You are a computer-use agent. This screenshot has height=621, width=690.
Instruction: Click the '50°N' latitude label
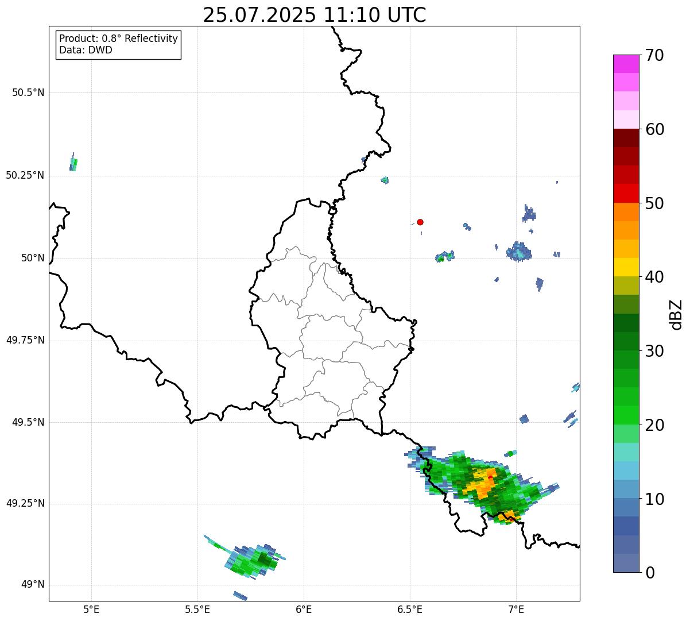pyautogui.click(x=33, y=258)
